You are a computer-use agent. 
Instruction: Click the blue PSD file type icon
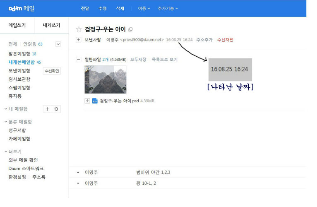(x=94, y=101)
